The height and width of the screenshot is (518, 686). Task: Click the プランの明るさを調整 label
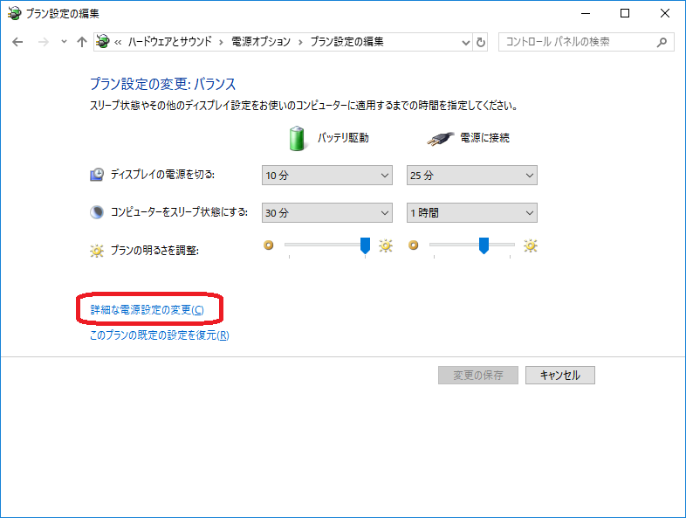point(154,251)
